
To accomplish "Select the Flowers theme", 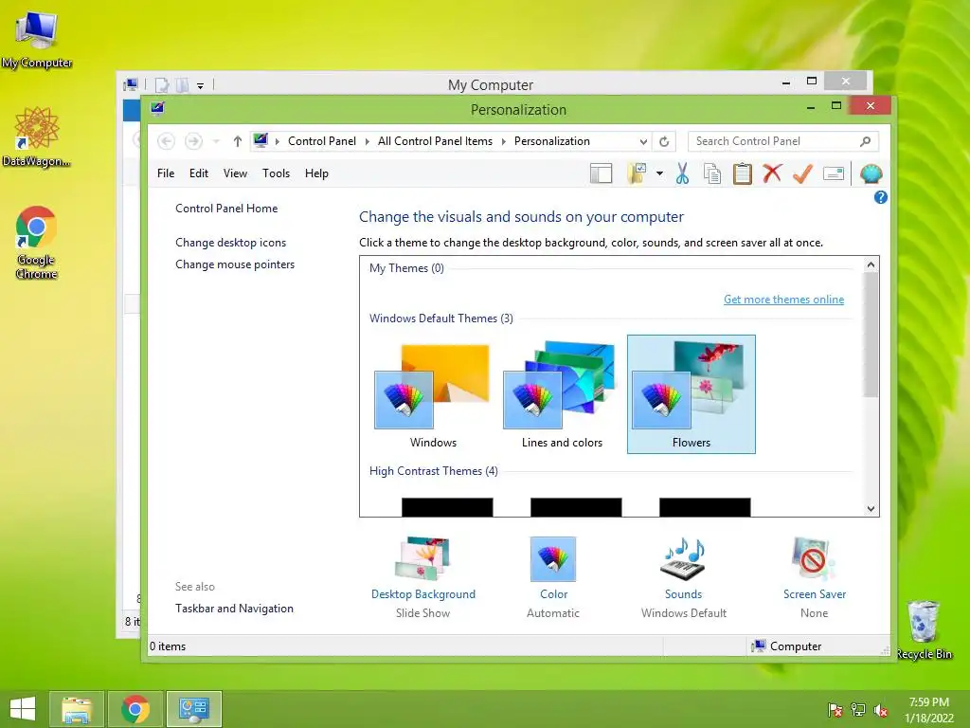I will [x=691, y=394].
